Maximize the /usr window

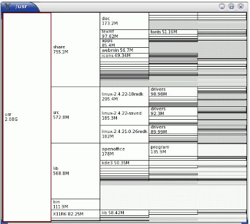coord(232,7)
